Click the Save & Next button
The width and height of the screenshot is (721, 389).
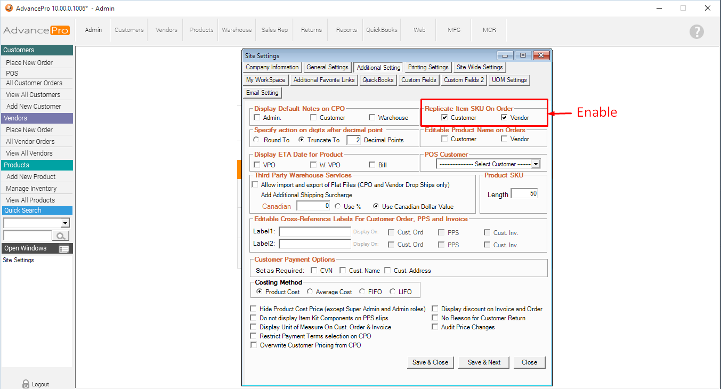(x=484, y=362)
